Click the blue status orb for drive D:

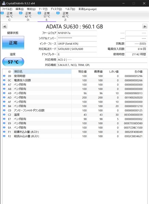(21, 13)
